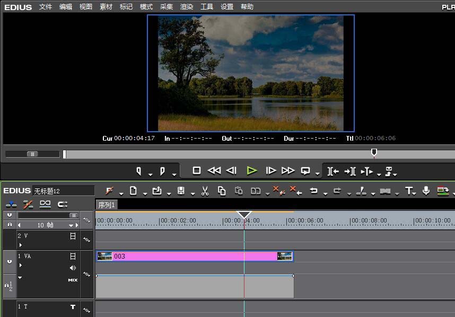Cut selection with scissors icon
The width and height of the screenshot is (455, 317).
[x=205, y=191]
